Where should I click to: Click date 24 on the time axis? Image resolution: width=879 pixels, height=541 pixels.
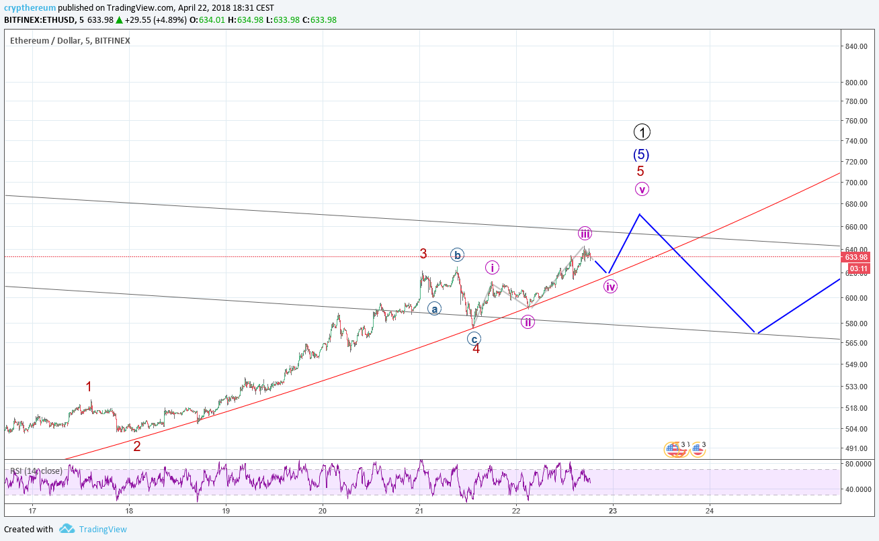point(710,511)
